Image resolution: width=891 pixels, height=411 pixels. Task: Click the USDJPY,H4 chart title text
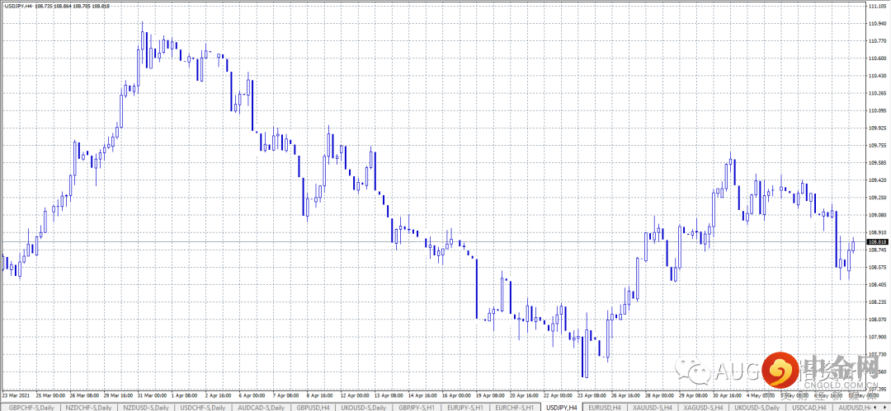pyautogui.click(x=16, y=6)
